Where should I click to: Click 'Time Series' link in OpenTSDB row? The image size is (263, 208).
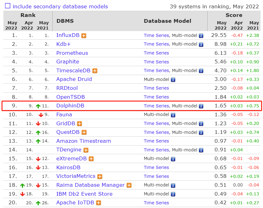[x=156, y=97]
